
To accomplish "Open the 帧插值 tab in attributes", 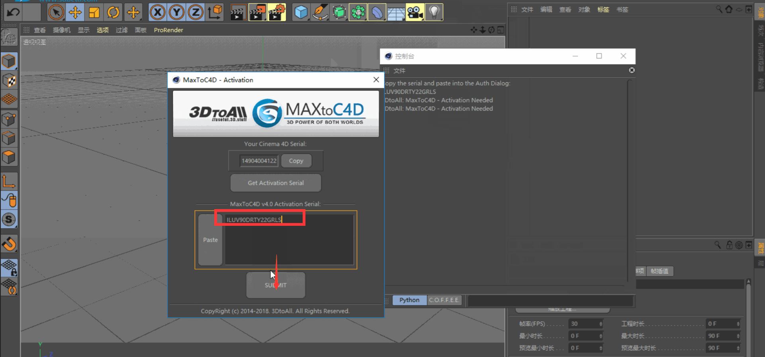I will [x=659, y=271].
